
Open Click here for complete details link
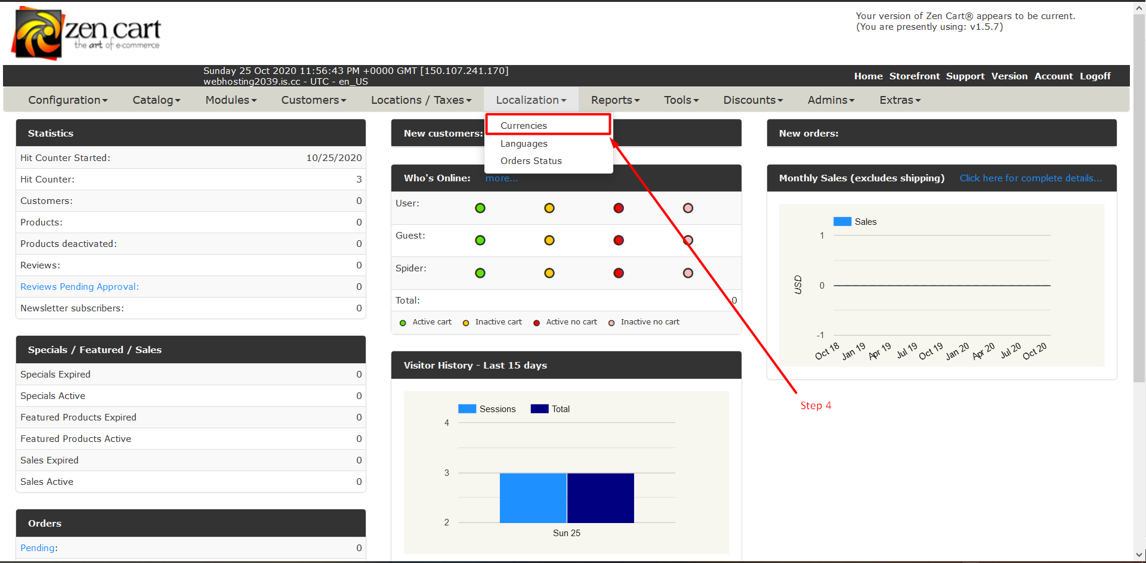pyautogui.click(x=1030, y=178)
